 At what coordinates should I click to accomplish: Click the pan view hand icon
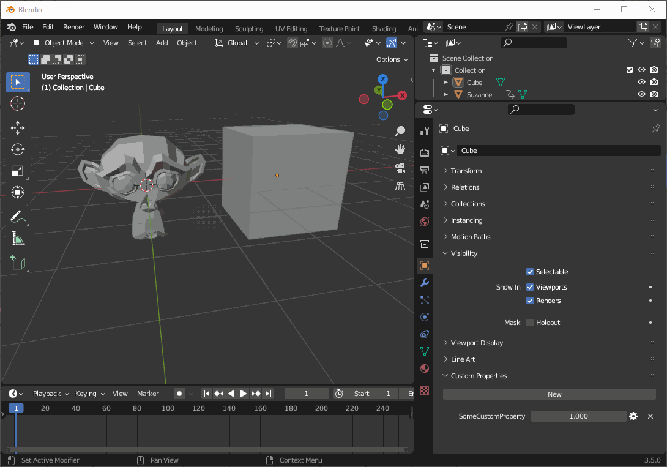pyautogui.click(x=400, y=149)
